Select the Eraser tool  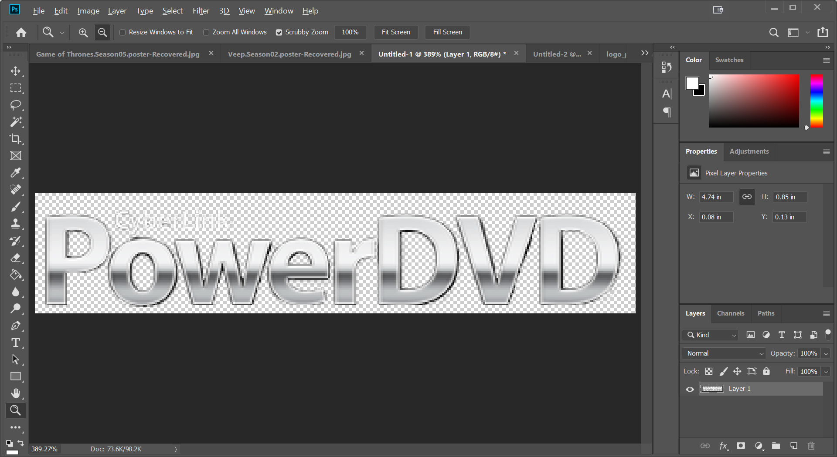click(16, 258)
